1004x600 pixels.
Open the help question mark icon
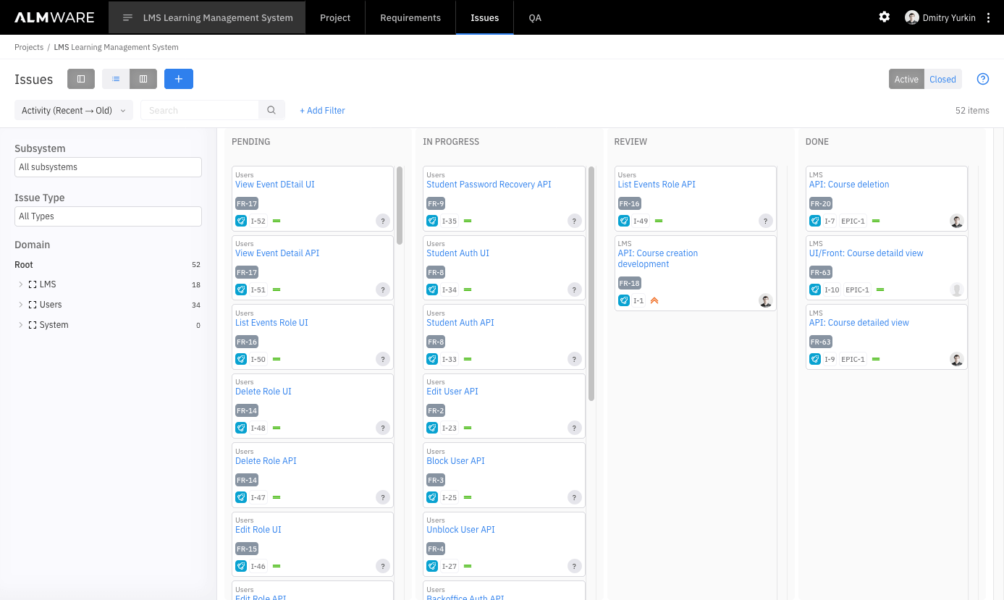pyautogui.click(x=983, y=80)
